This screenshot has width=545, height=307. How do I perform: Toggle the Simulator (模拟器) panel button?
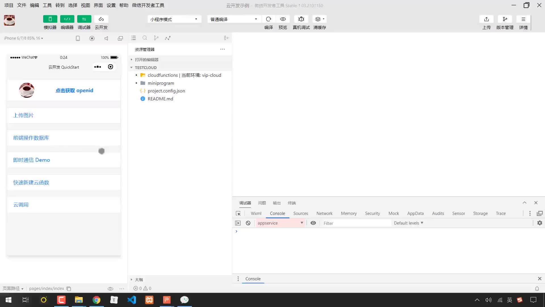coord(50,19)
